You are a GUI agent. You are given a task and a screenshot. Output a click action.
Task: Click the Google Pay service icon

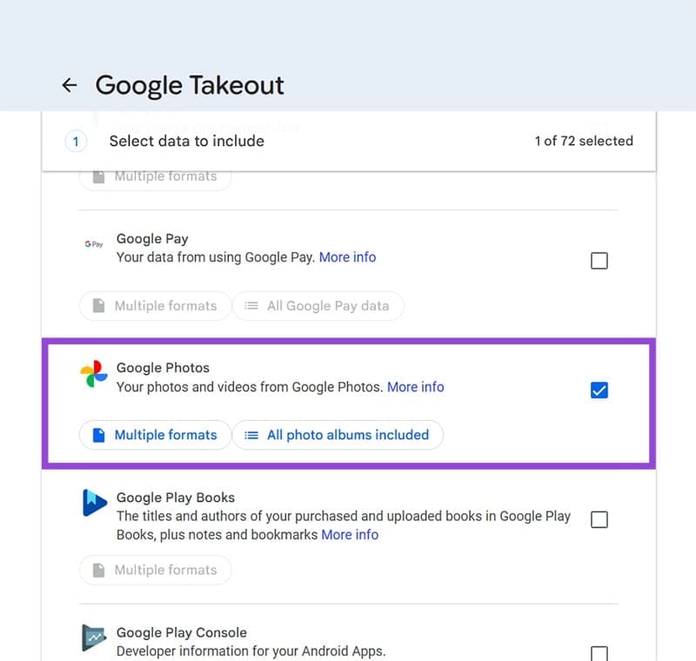pos(93,244)
